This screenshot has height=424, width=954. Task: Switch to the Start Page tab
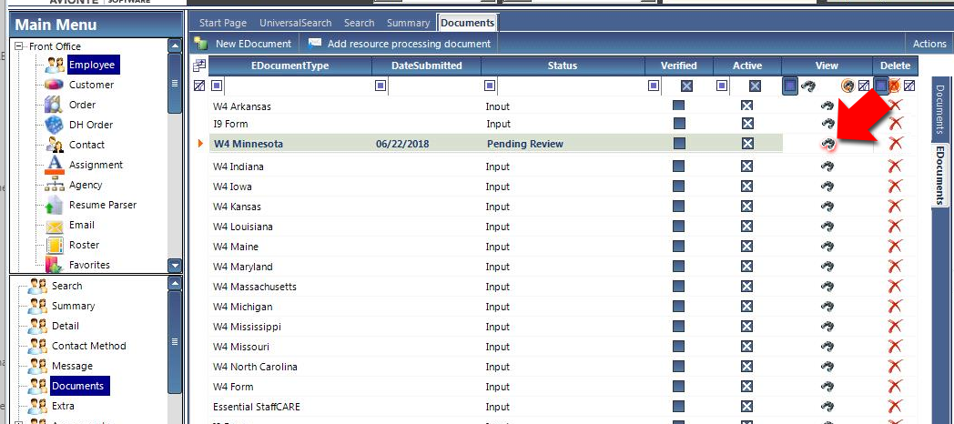(x=223, y=23)
